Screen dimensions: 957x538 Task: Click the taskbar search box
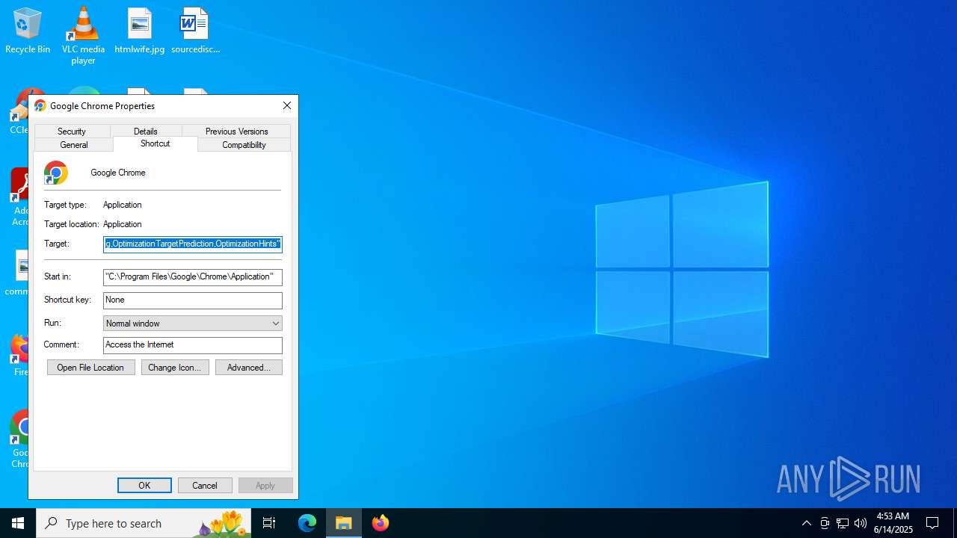[144, 523]
